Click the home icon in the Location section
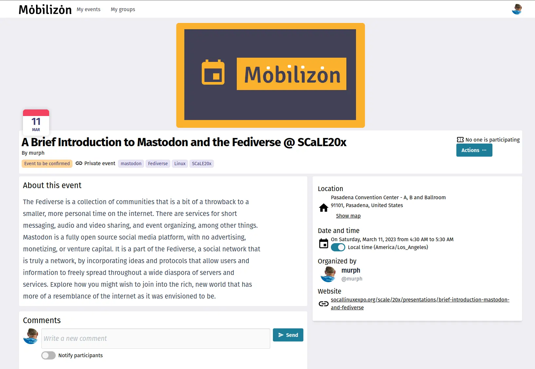This screenshot has width=535, height=369. click(x=323, y=208)
